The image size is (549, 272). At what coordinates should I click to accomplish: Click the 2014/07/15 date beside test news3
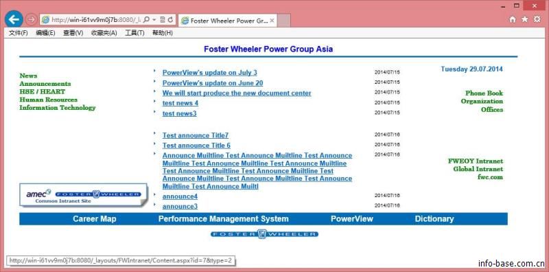pos(387,113)
